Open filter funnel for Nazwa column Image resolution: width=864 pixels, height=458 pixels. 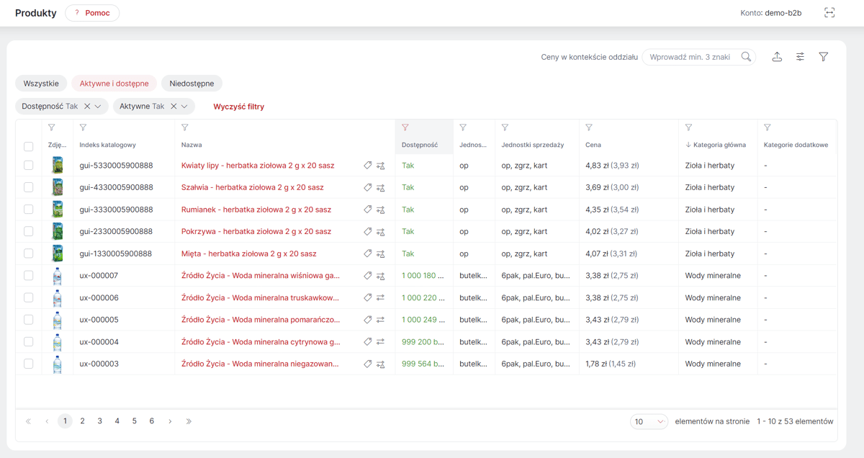pos(185,127)
